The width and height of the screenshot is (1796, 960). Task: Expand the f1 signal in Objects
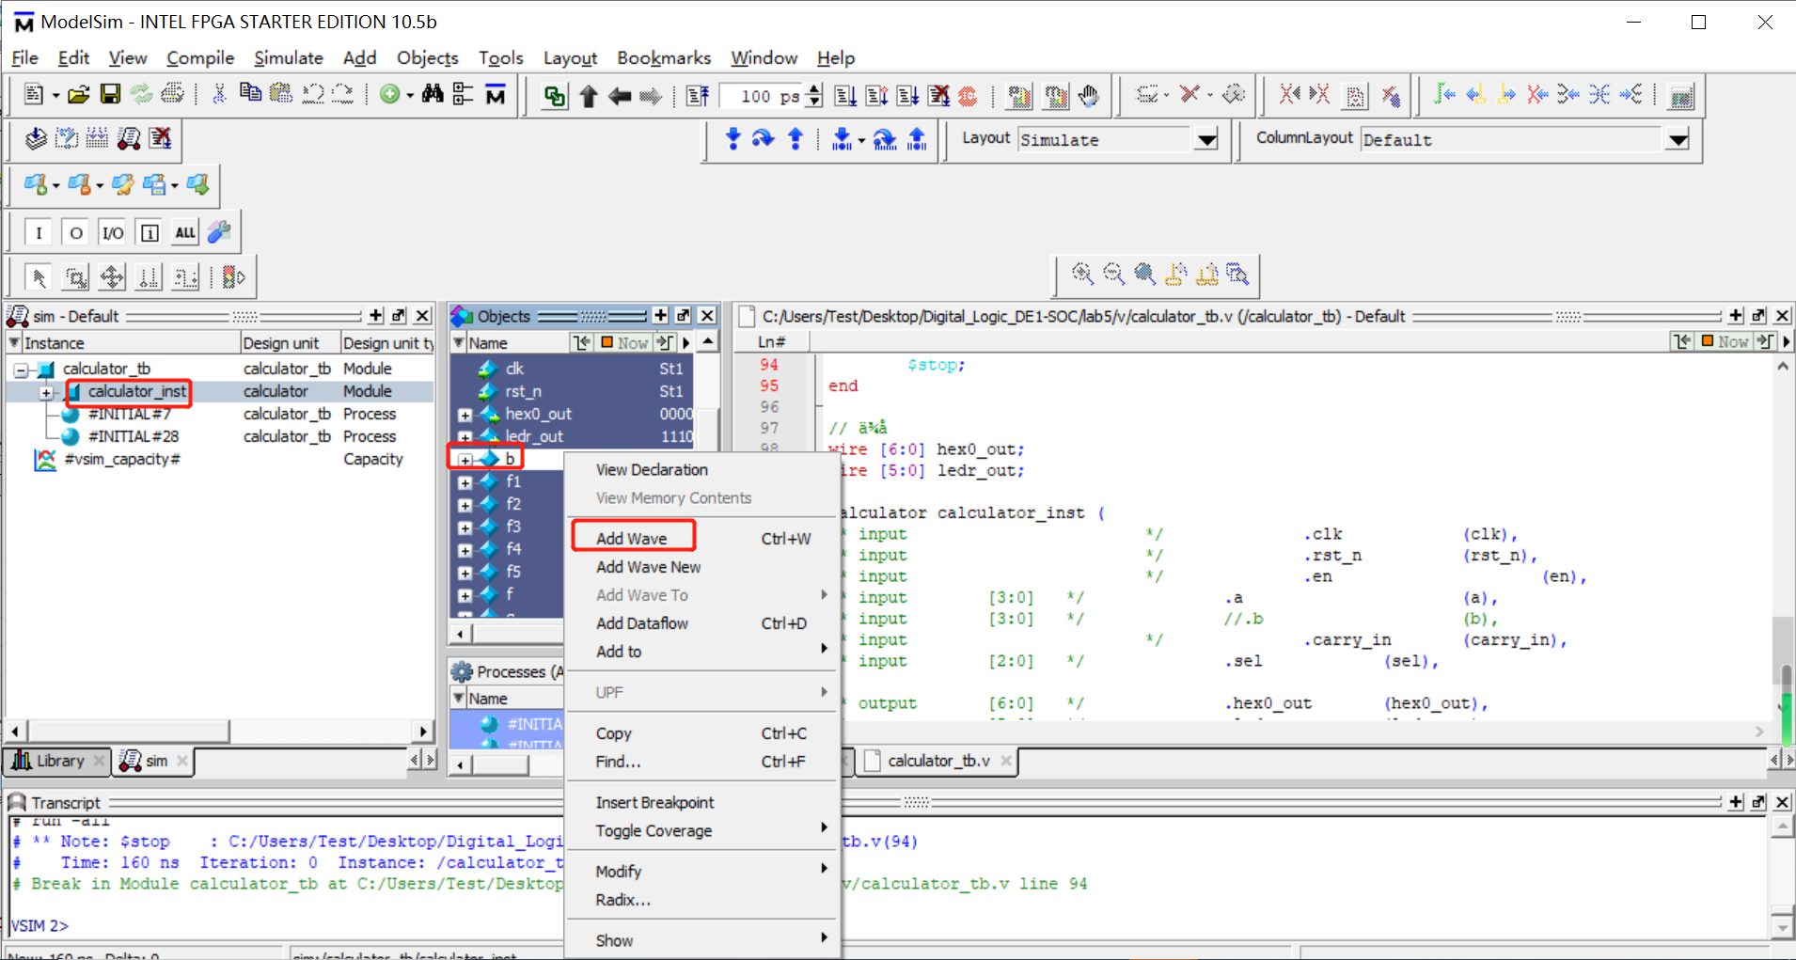(x=465, y=482)
